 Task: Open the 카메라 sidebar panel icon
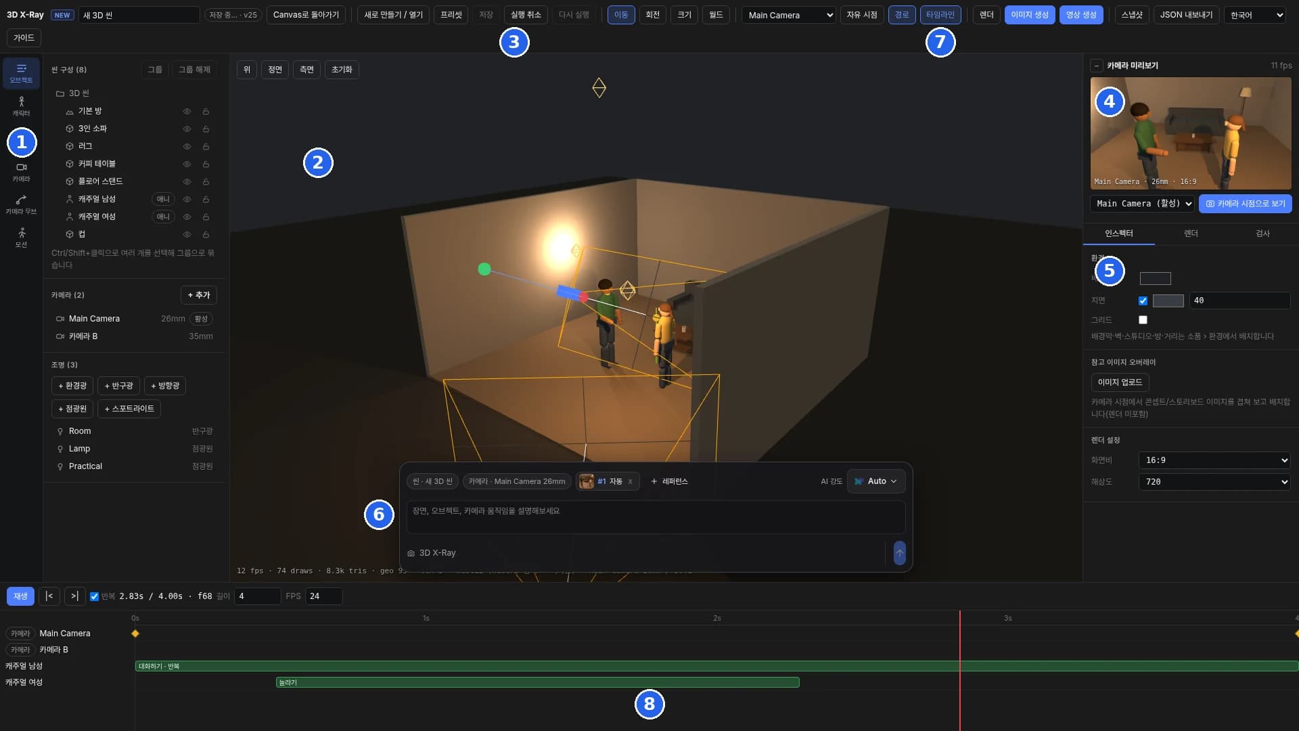click(x=21, y=172)
